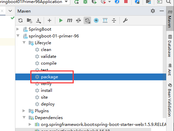Click the Run application icon
The height and width of the screenshot is (131, 174).
[x=76, y=2]
